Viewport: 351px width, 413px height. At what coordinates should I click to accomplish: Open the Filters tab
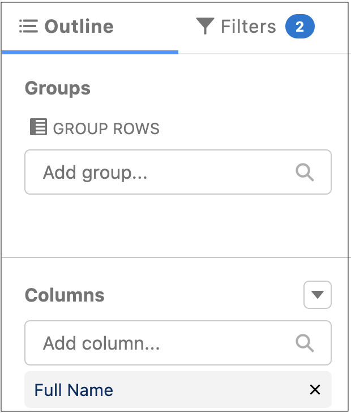[x=255, y=27]
